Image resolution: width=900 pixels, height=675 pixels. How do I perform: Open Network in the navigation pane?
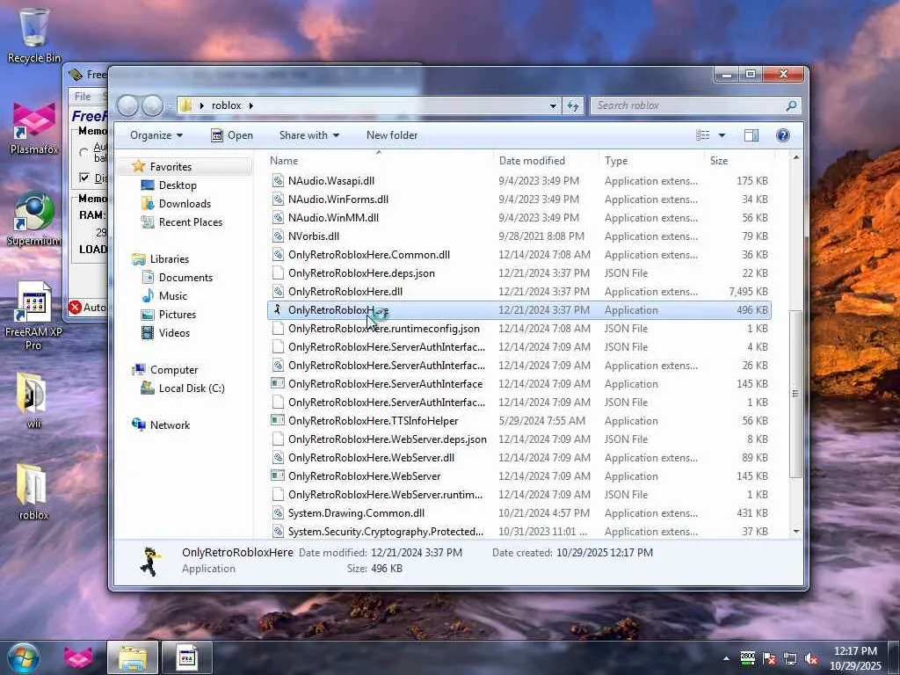coord(170,425)
